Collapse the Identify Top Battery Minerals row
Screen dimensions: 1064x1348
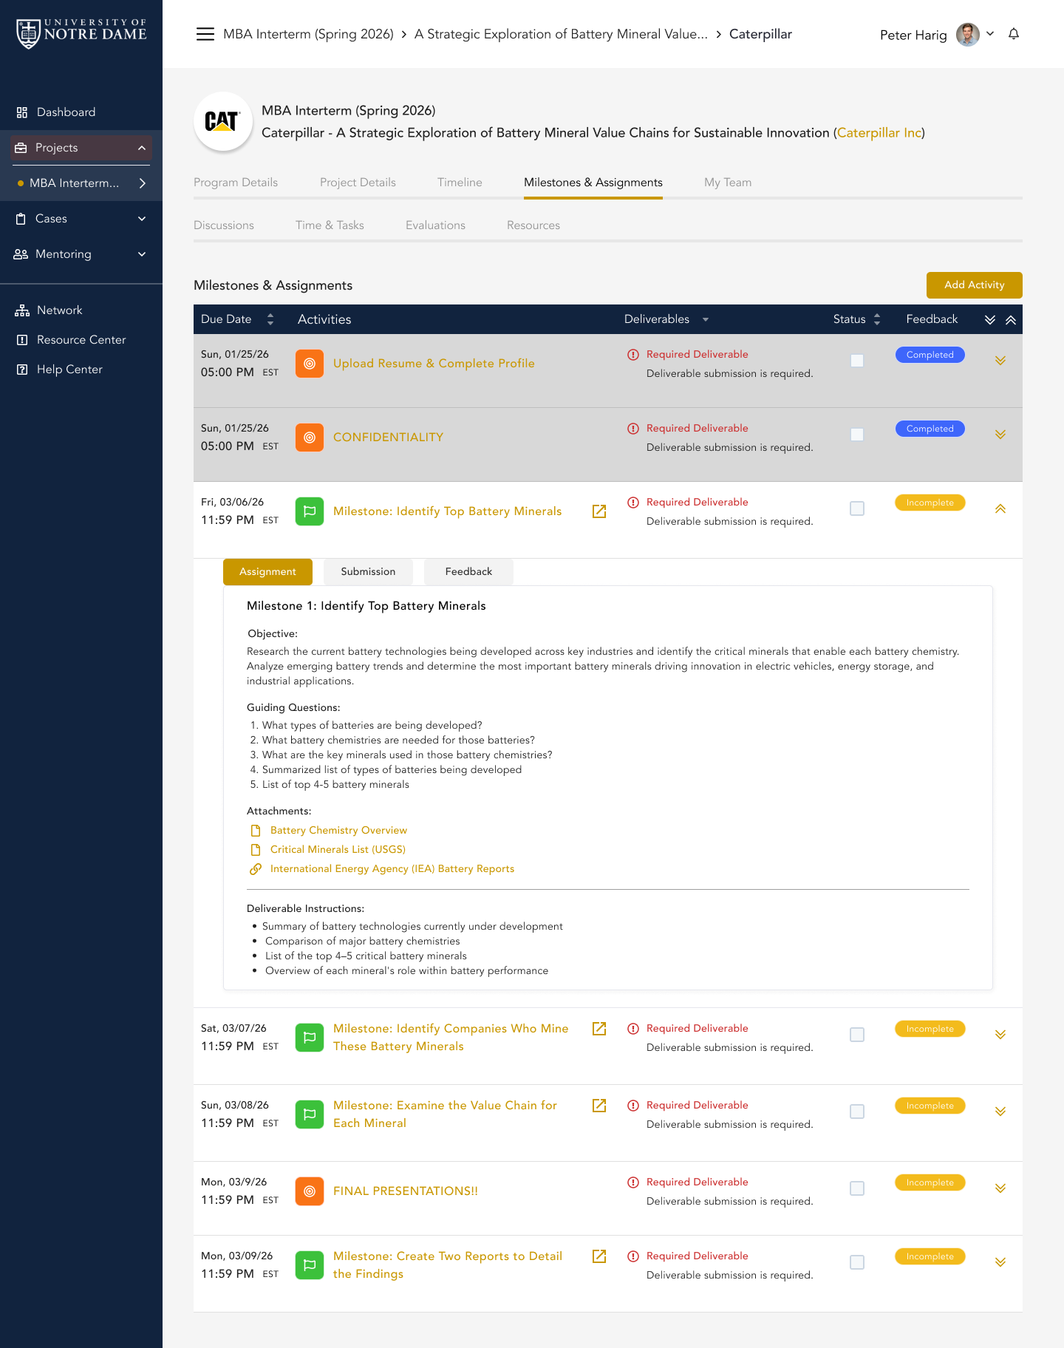pyautogui.click(x=1000, y=508)
